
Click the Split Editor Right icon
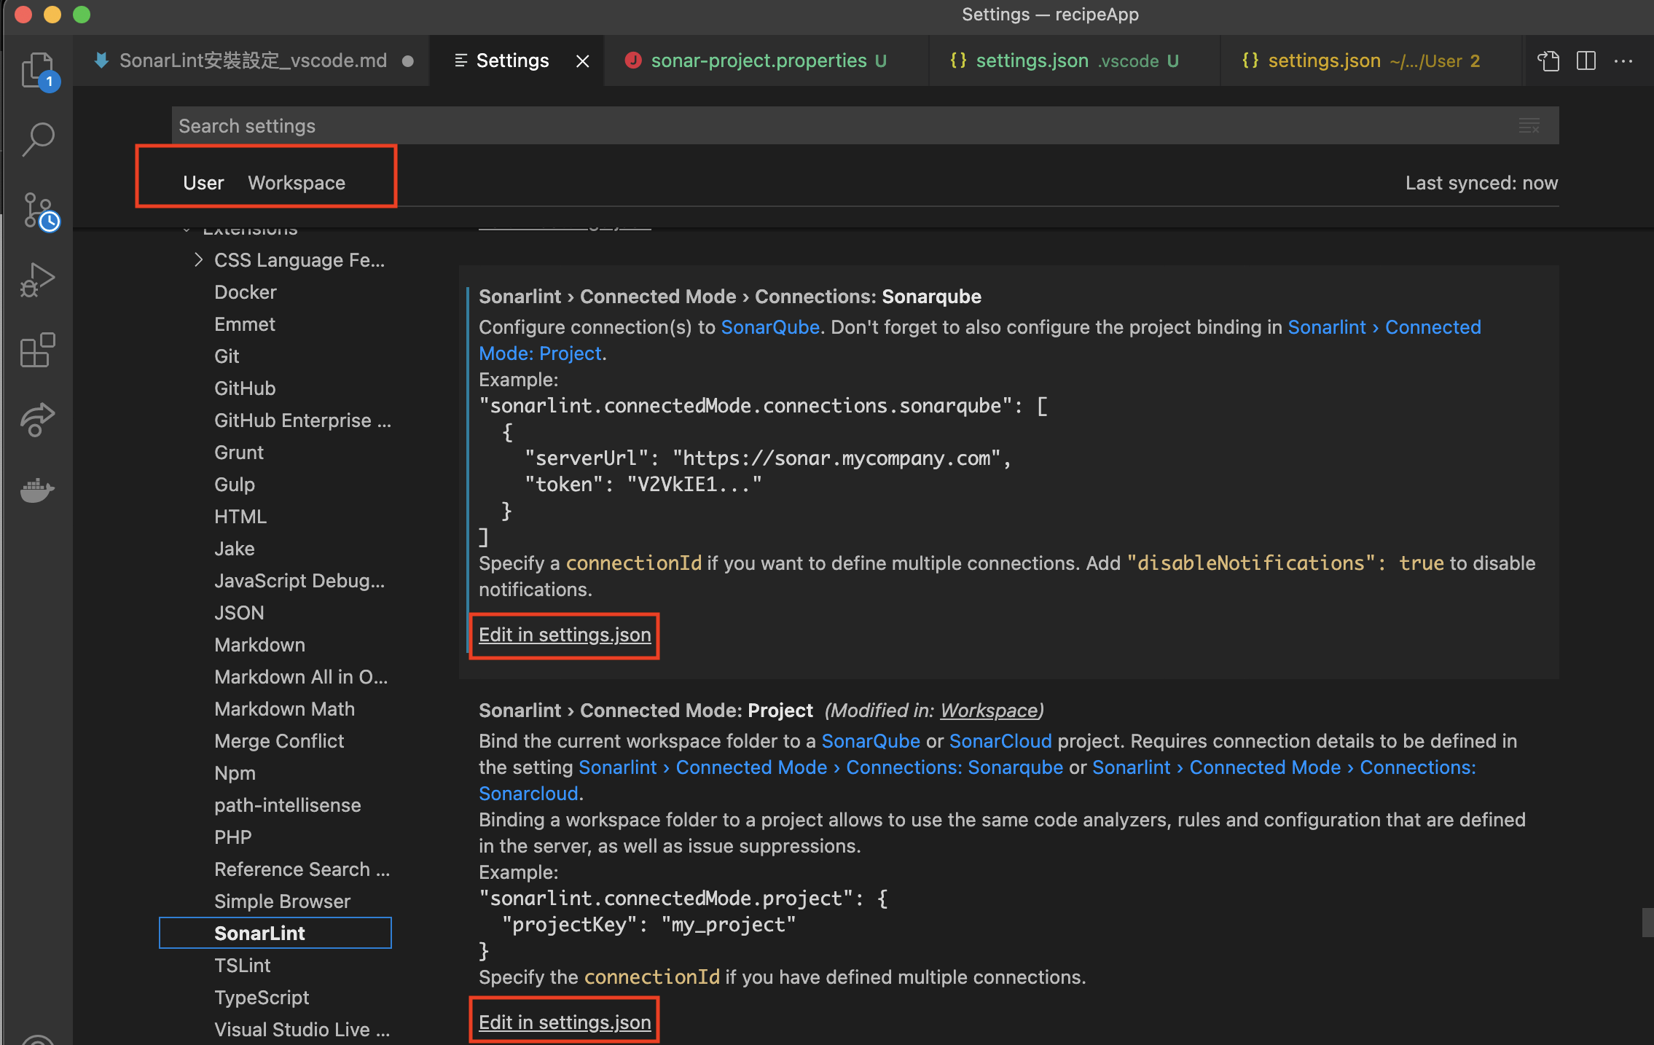pos(1586,60)
